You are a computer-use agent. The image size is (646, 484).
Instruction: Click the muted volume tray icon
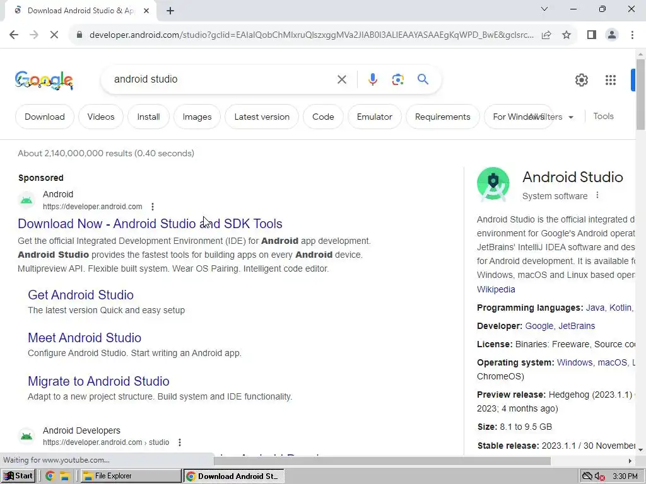[x=599, y=476]
